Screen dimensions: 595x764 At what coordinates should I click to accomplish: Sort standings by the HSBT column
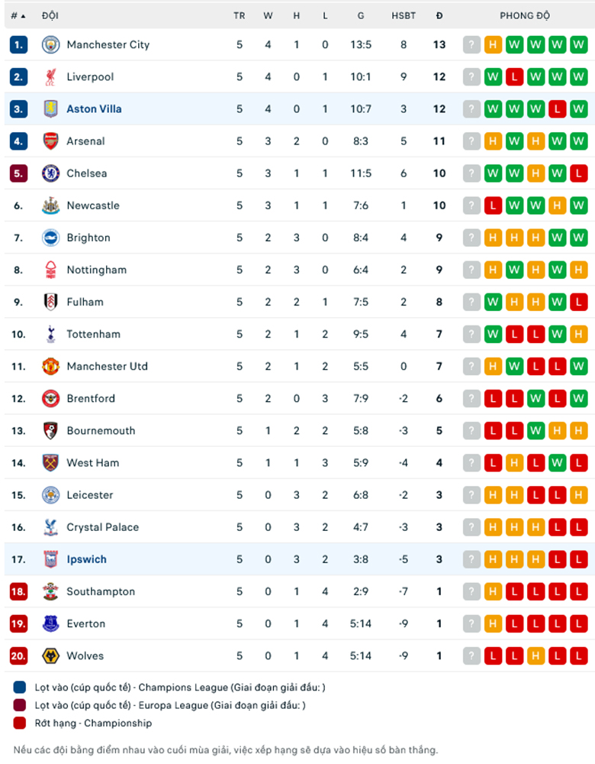404,15
